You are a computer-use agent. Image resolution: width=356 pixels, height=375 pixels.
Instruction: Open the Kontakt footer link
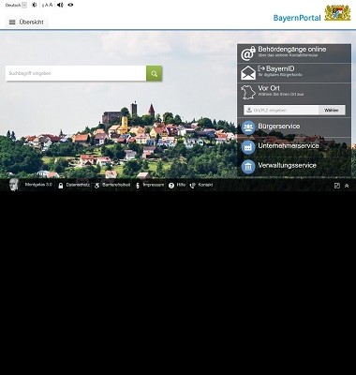tap(205, 185)
